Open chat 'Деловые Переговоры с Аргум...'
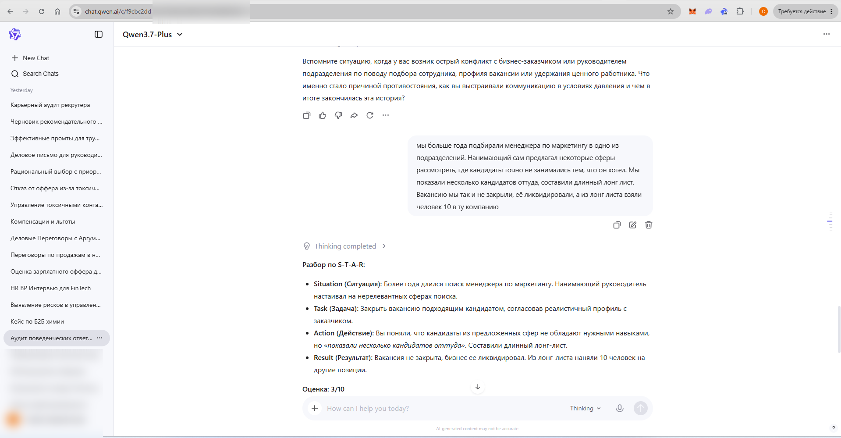 (57, 238)
